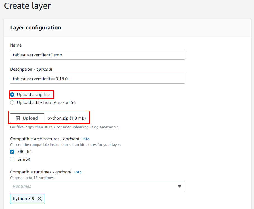Focus the Name input field
The height and width of the screenshot is (209, 254).
[x=97, y=55]
